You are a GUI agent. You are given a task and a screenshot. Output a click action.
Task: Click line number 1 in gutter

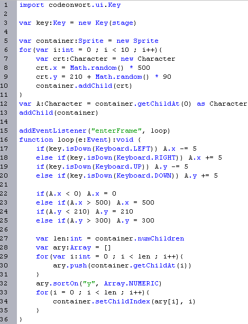click(6, 5)
